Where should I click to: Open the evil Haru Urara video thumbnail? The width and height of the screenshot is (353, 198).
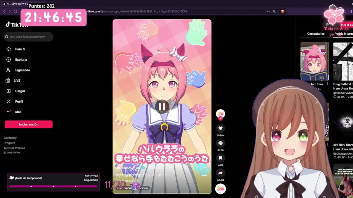point(343,122)
